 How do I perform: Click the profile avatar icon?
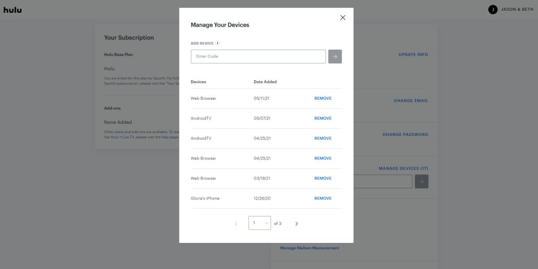tap(493, 10)
